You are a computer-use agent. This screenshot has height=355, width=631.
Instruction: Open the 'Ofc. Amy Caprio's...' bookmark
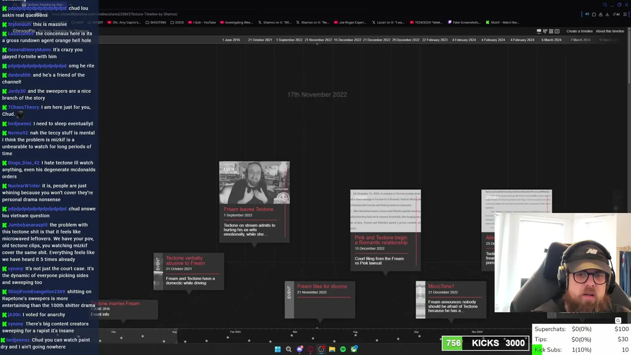[123, 22]
